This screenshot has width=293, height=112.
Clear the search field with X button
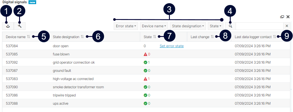(287, 26)
